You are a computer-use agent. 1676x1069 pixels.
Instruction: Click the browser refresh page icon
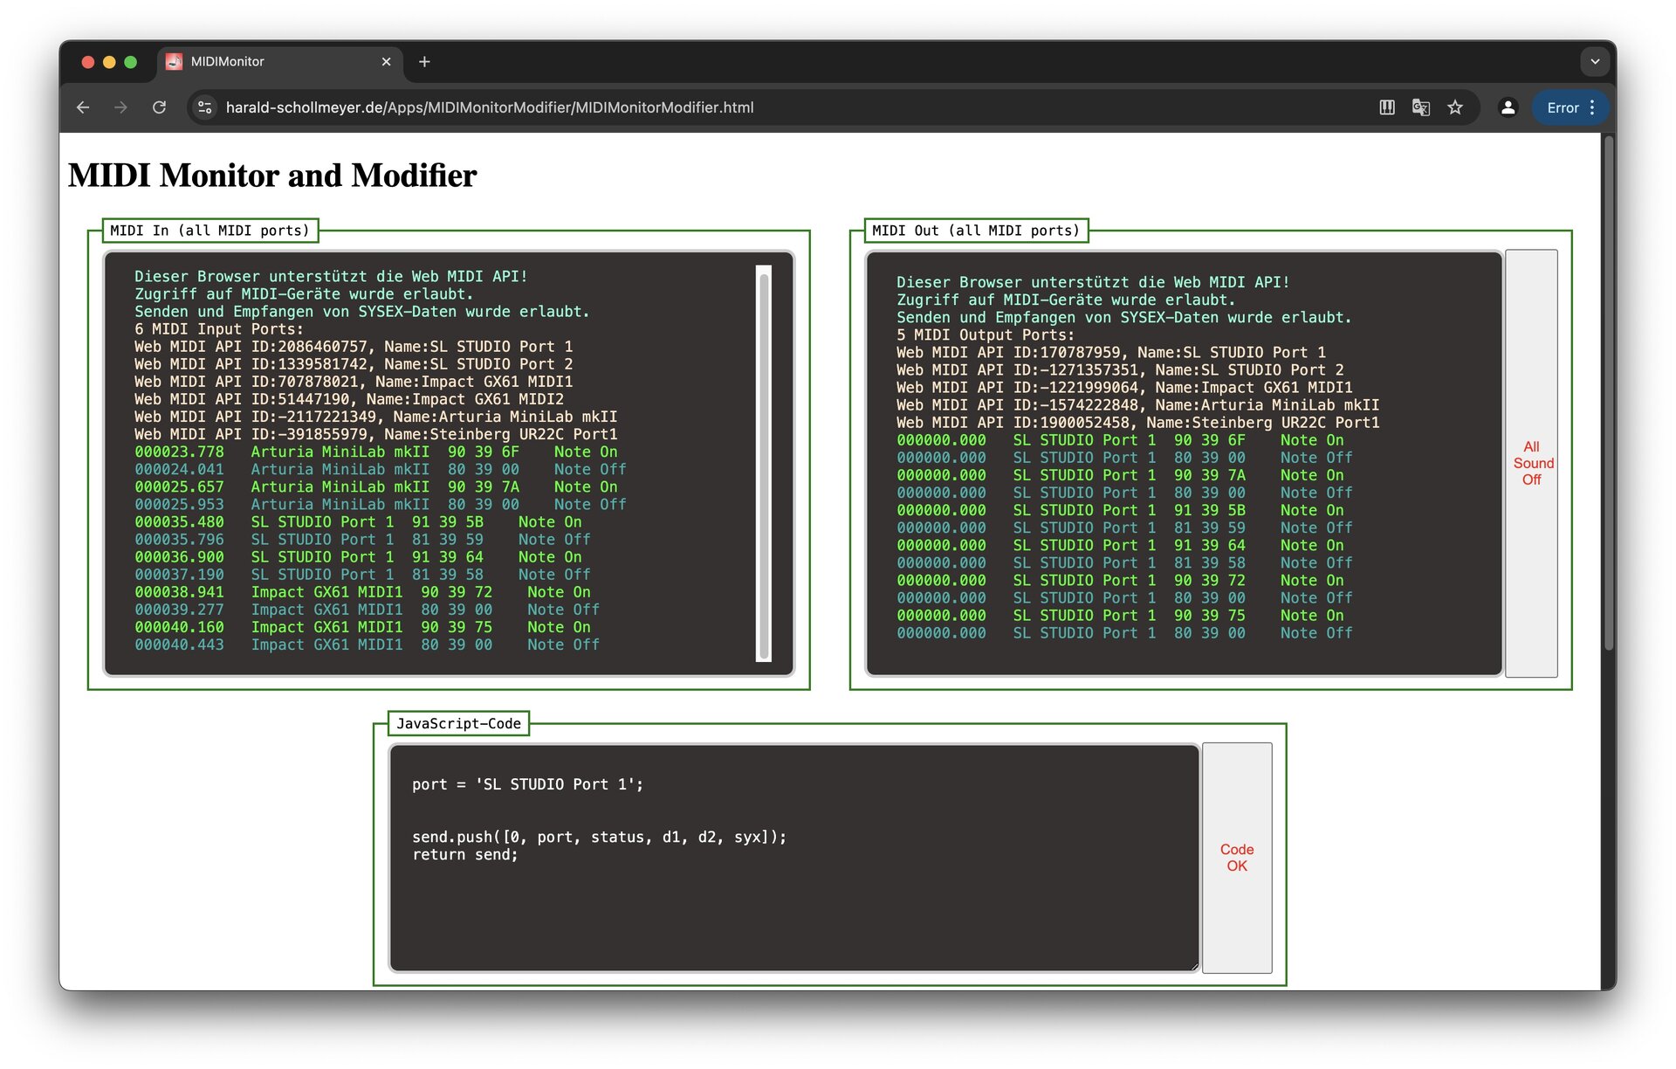coord(160,107)
